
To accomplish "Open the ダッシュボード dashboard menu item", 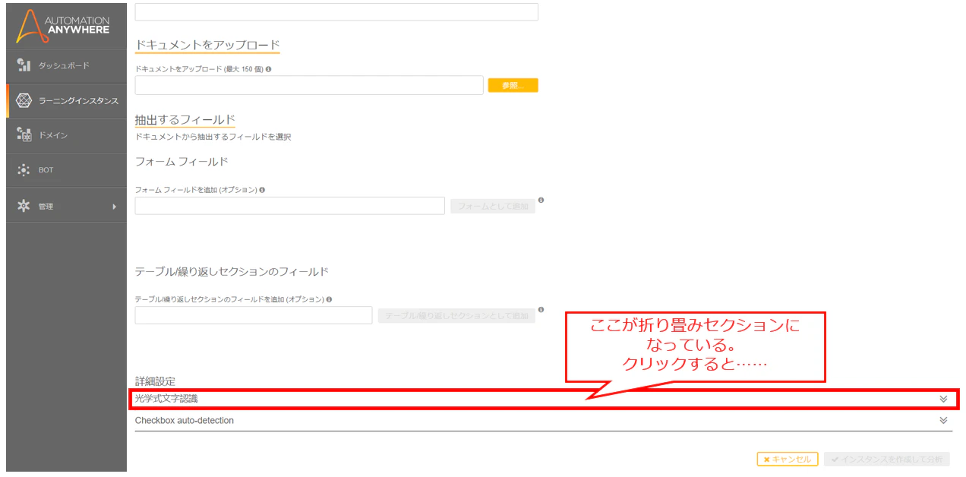I will [x=66, y=66].
